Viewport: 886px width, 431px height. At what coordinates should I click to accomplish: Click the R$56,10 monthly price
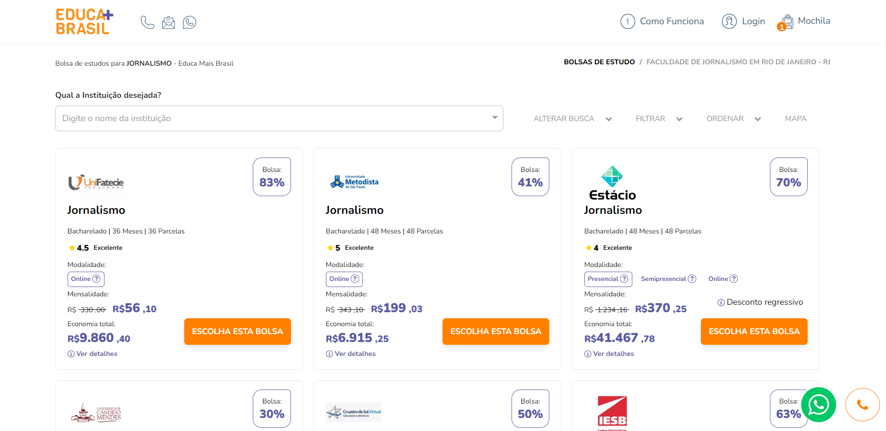(134, 308)
